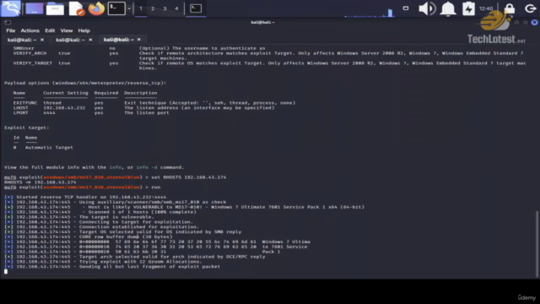Click the EXITFUNC thread setting row
The image size is (540, 304).
tap(154, 103)
